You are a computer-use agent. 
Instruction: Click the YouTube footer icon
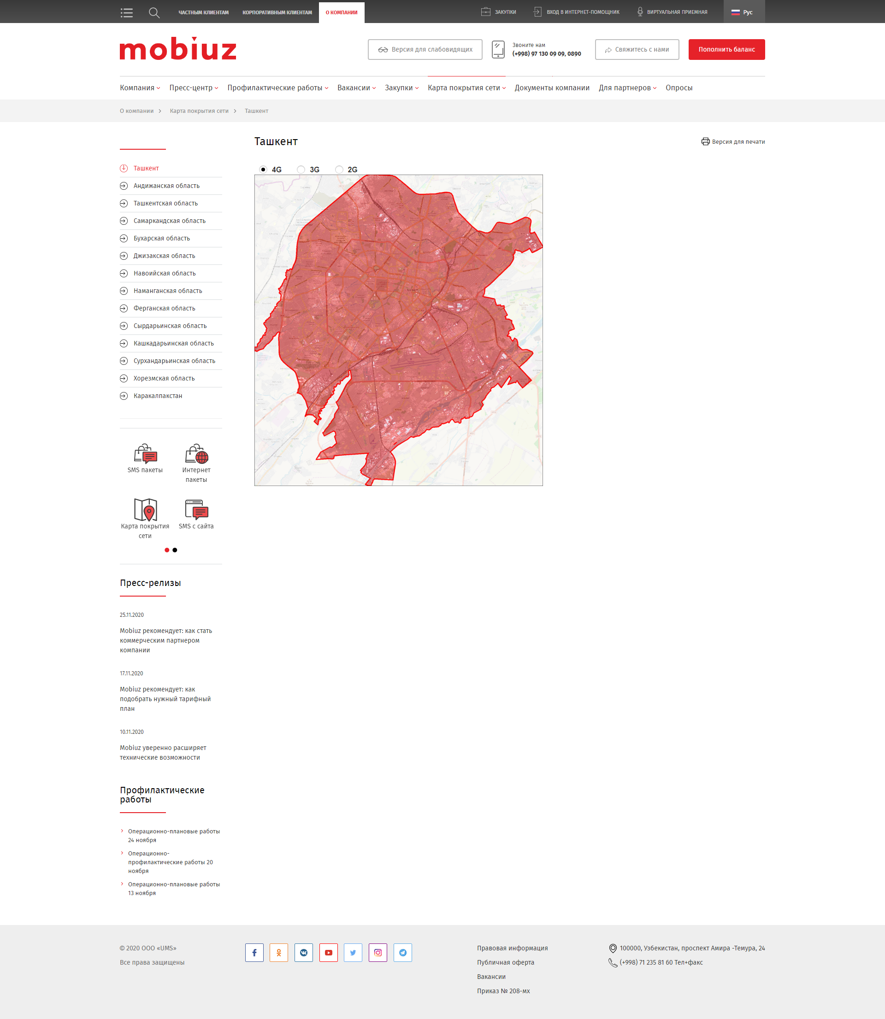(x=328, y=952)
